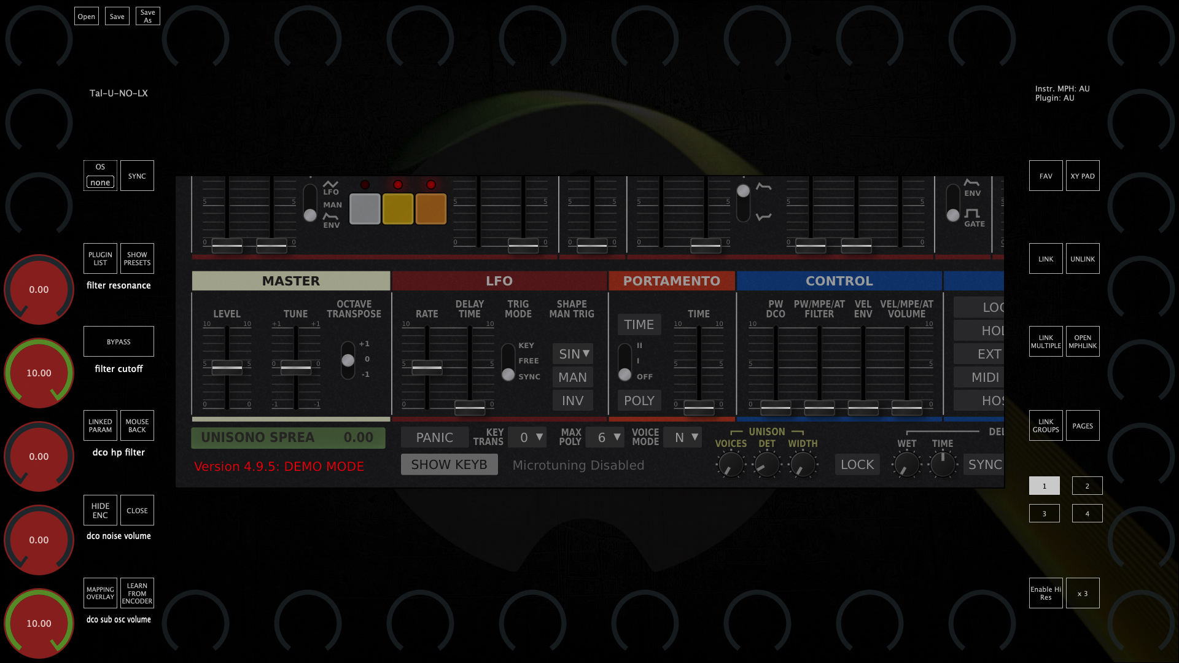1179x663 pixels.
Task: Click SHOW PRESETS button
Action: [x=137, y=259]
